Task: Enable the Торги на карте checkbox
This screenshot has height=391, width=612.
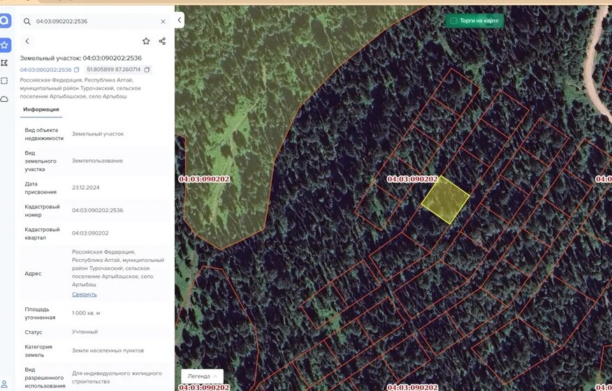Action: (x=453, y=21)
